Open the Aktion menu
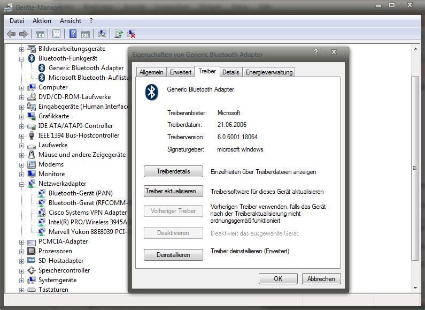 [42, 21]
